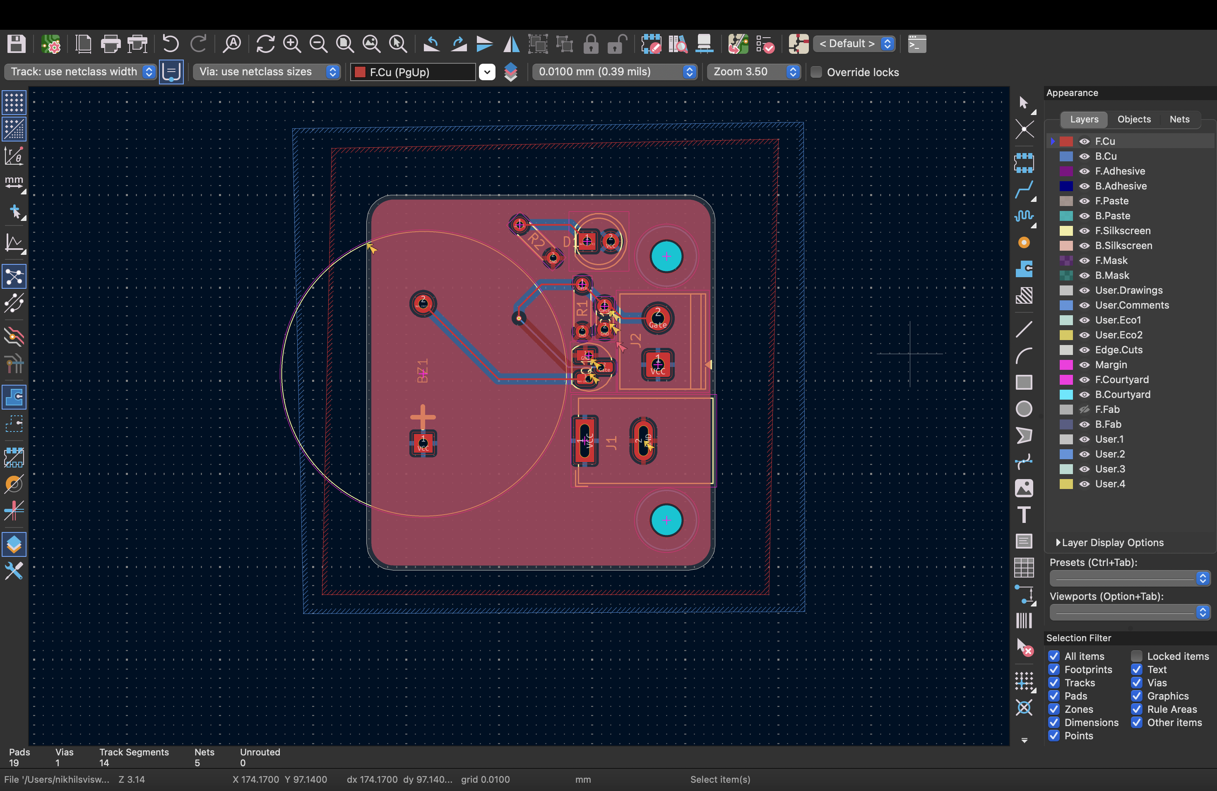
Task: Hide the Edge.Cuts layer eye icon
Action: point(1084,350)
